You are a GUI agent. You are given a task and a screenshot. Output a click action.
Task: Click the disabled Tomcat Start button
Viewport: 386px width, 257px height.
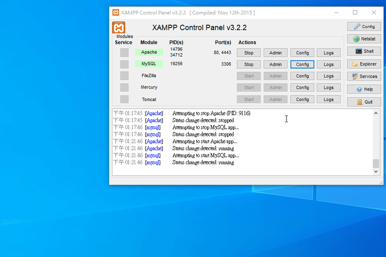248,100
